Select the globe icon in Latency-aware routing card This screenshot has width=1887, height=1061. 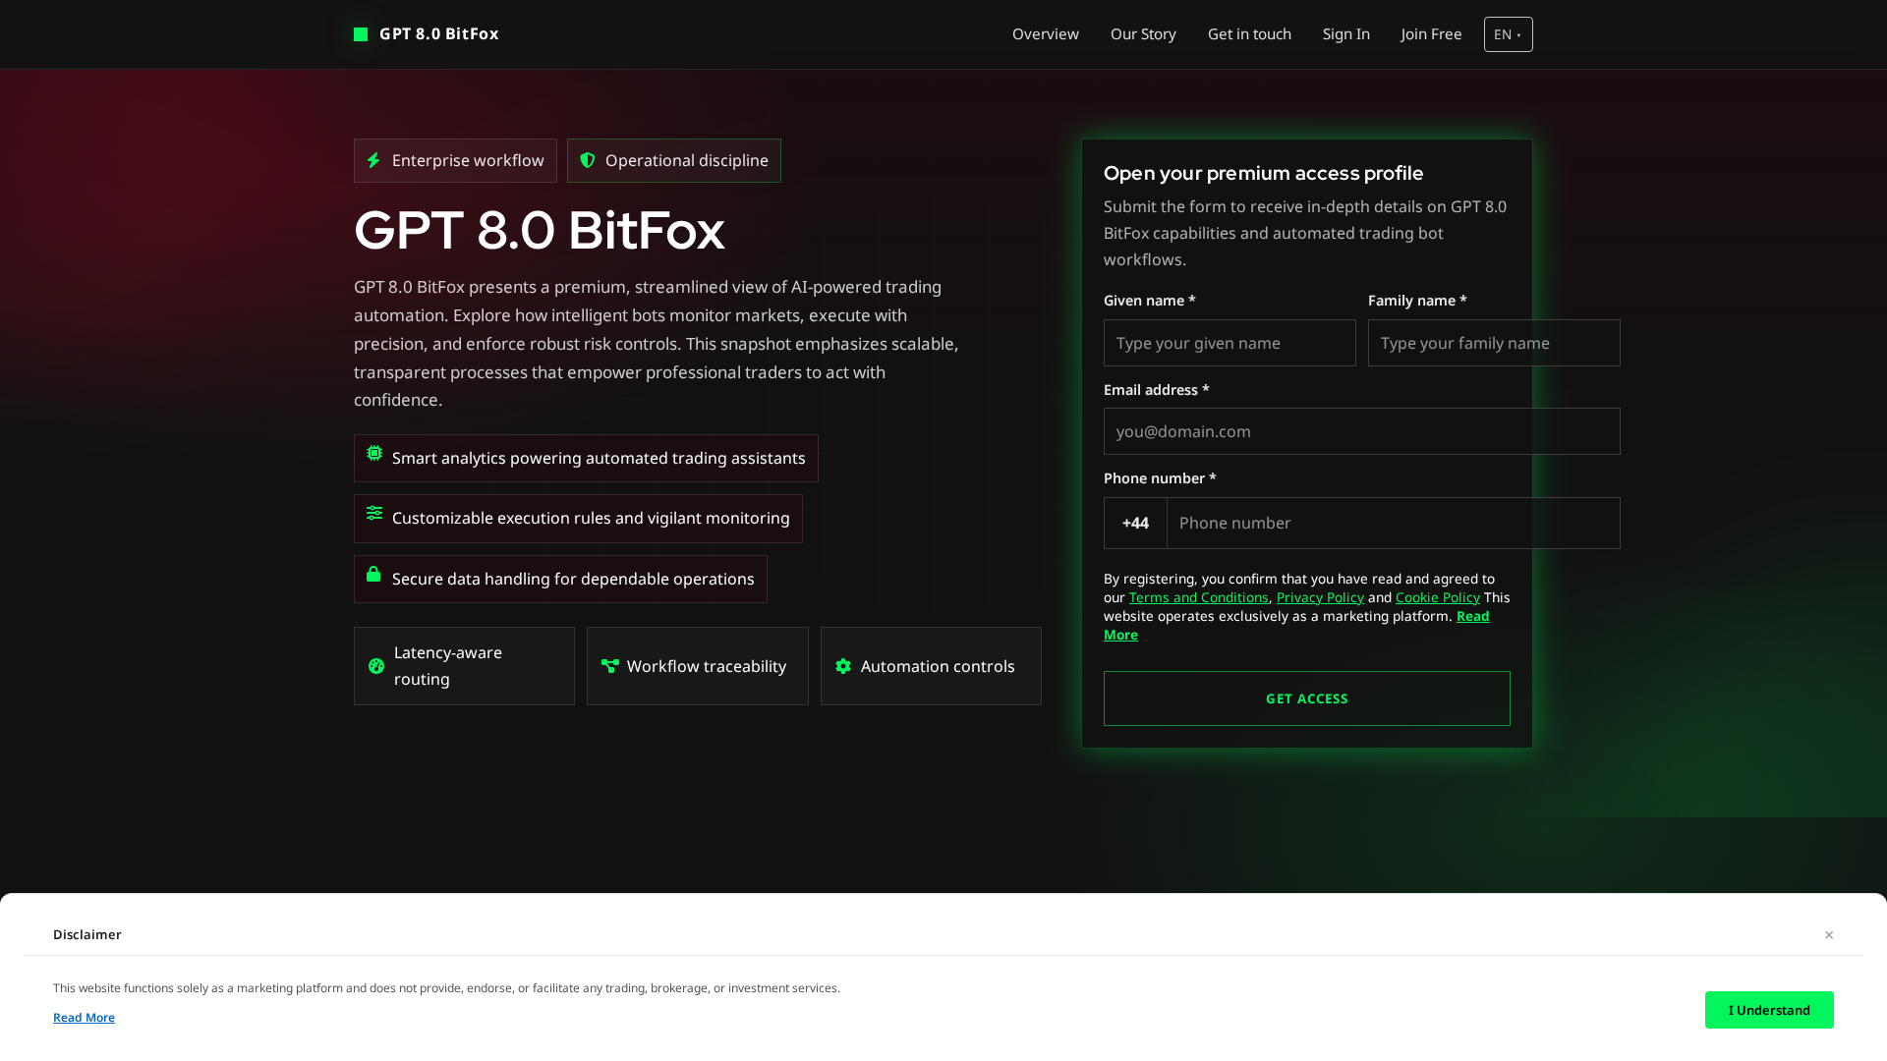pos(376,666)
